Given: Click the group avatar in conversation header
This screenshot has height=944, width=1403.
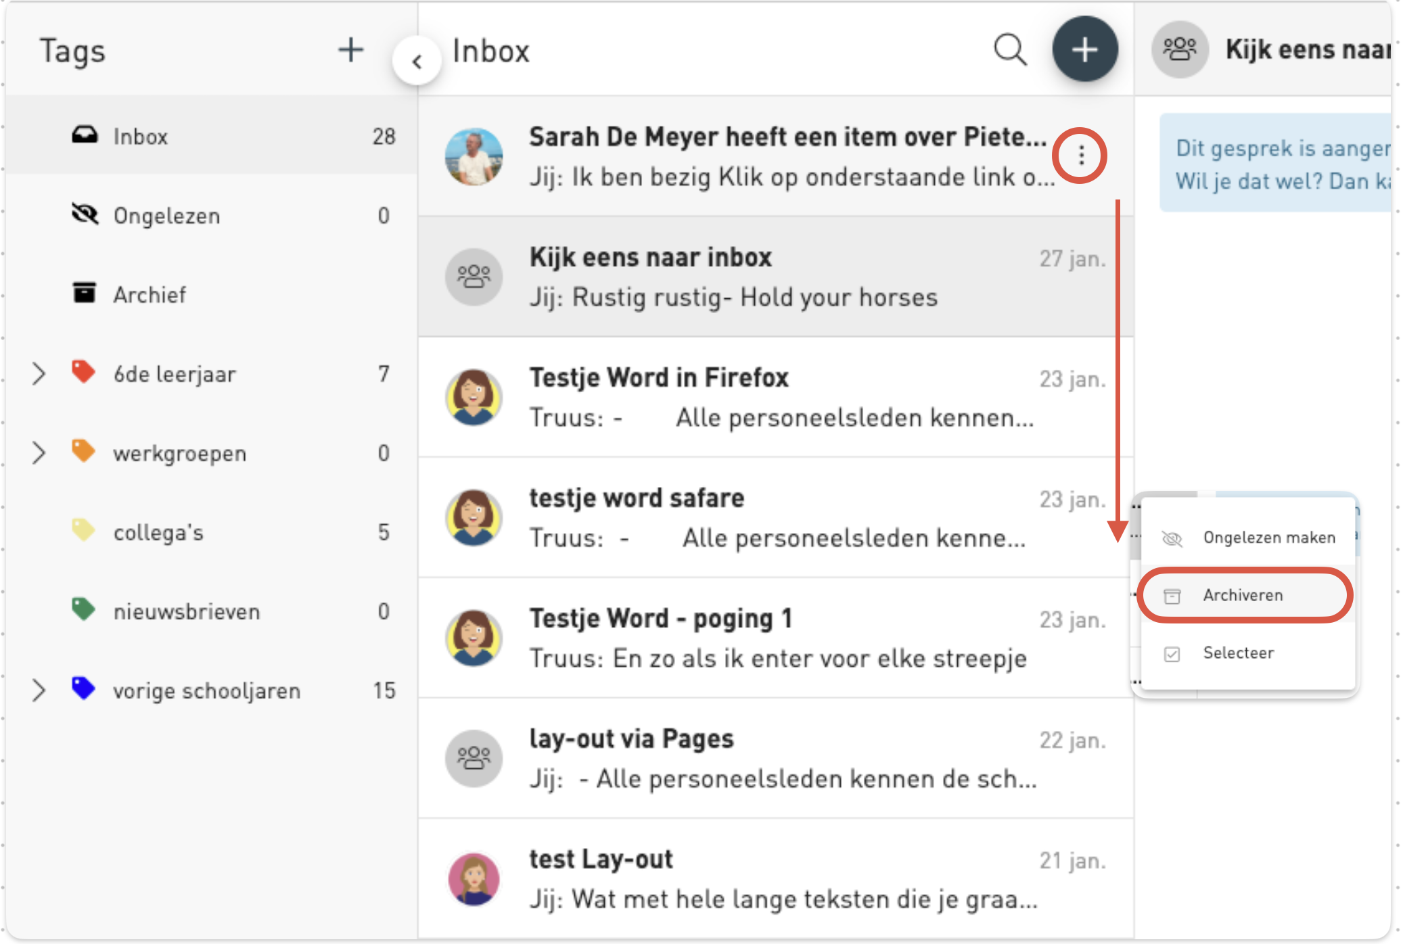Looking at the screenshot, I should [x=1180, y=50].
